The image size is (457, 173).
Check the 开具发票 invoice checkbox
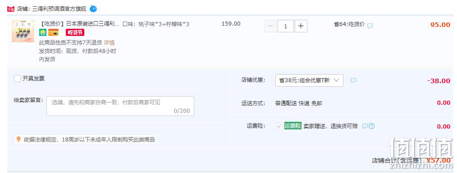point(18,79)
